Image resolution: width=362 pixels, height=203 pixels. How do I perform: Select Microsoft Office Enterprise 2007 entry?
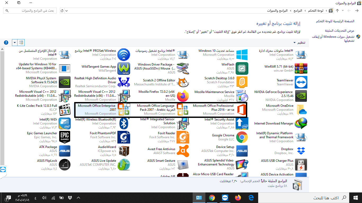pos(103,110)
